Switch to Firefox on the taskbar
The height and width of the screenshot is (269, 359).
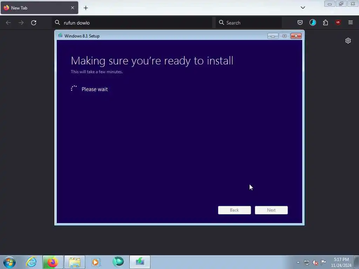pyautogui.click(x=53, y=262)
